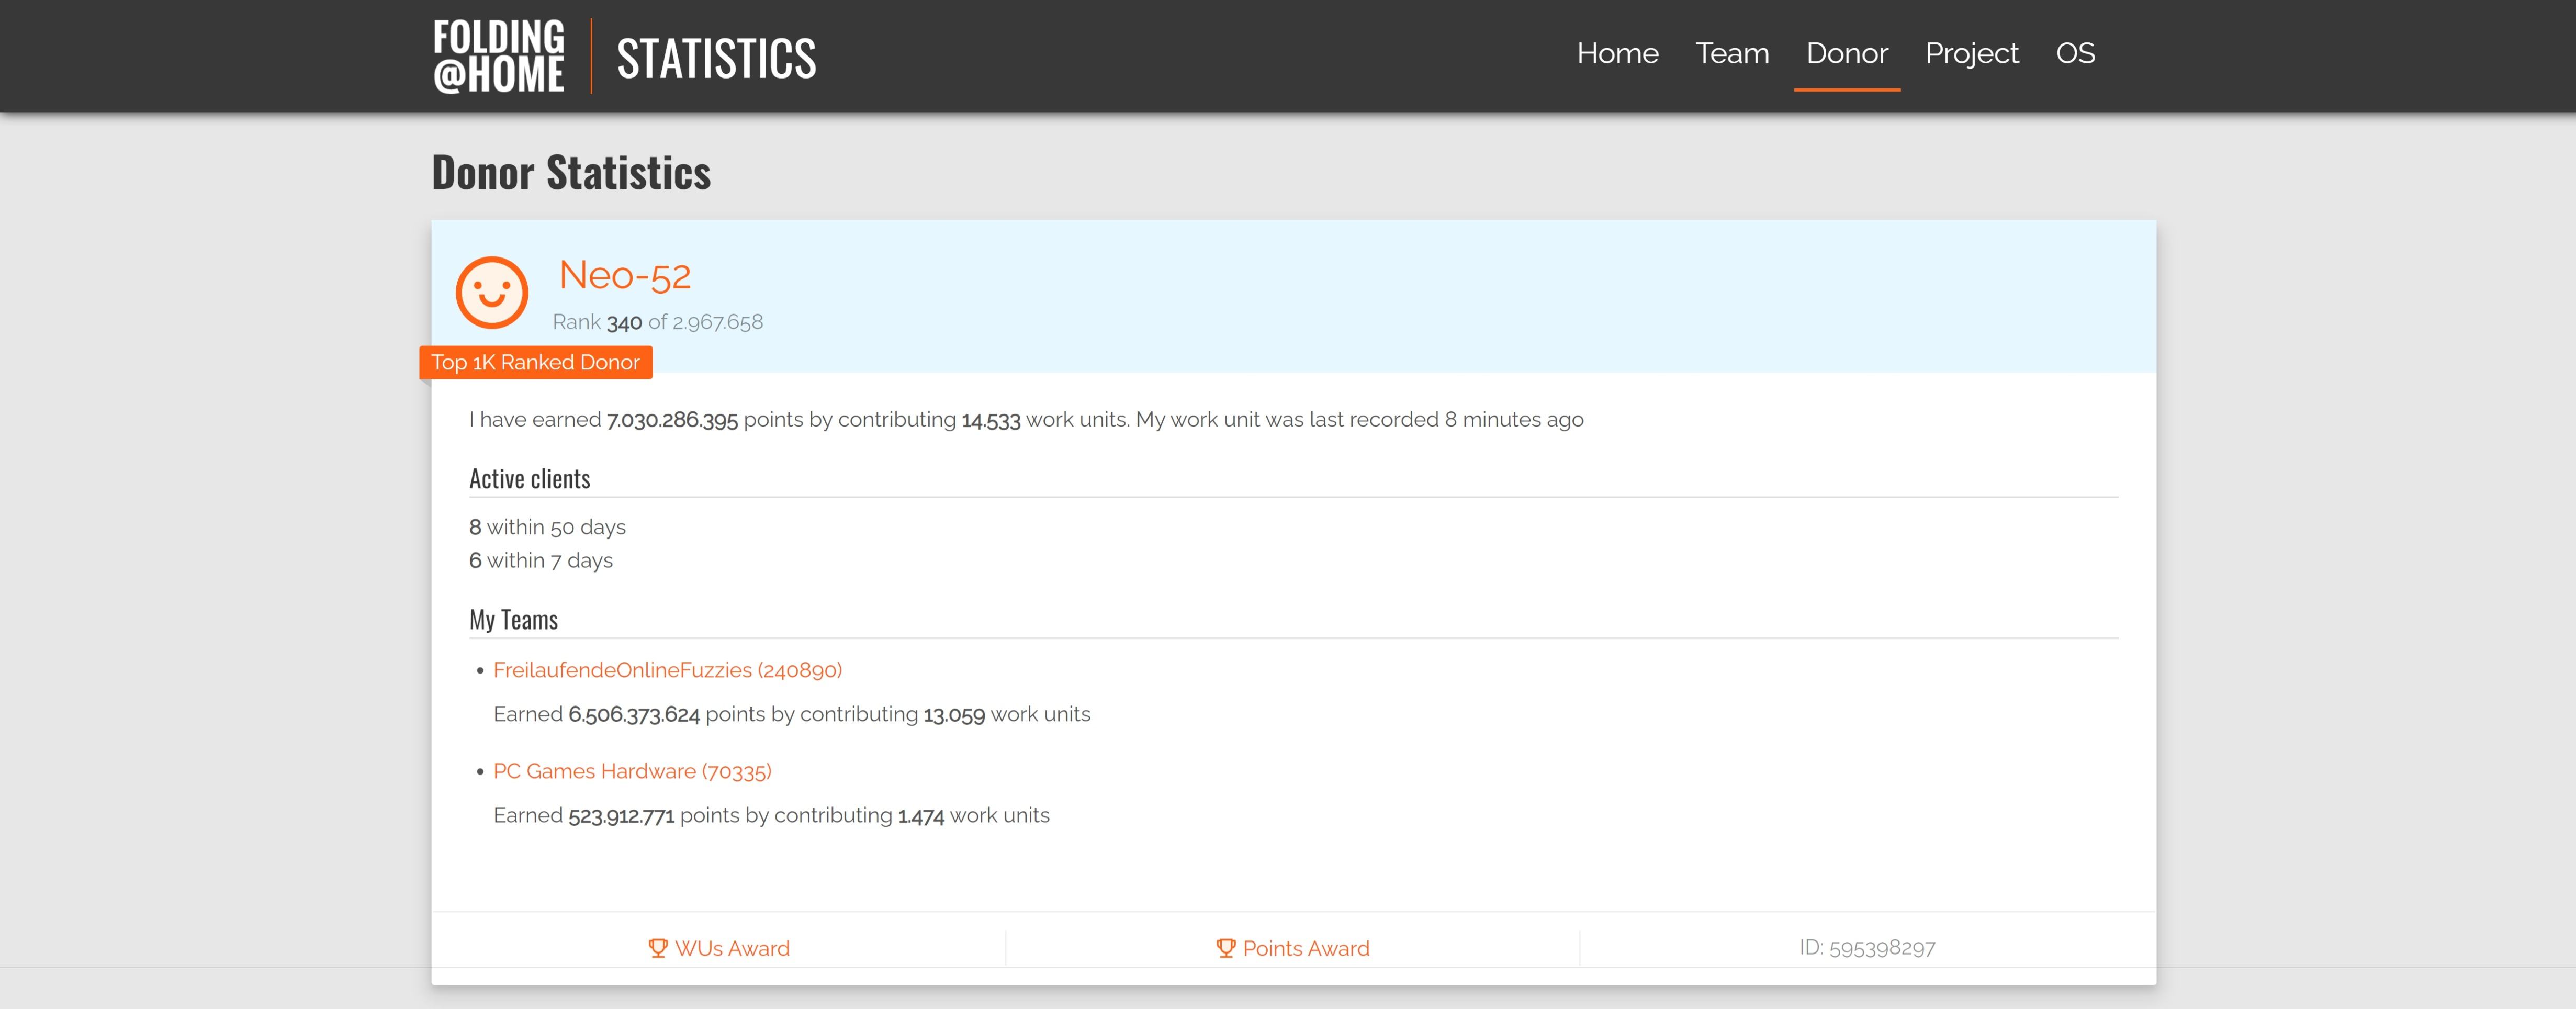Click the STATISTICS header title
Screen dimensions: 2576x1009
pyautogui.click(x=716, y=58)
